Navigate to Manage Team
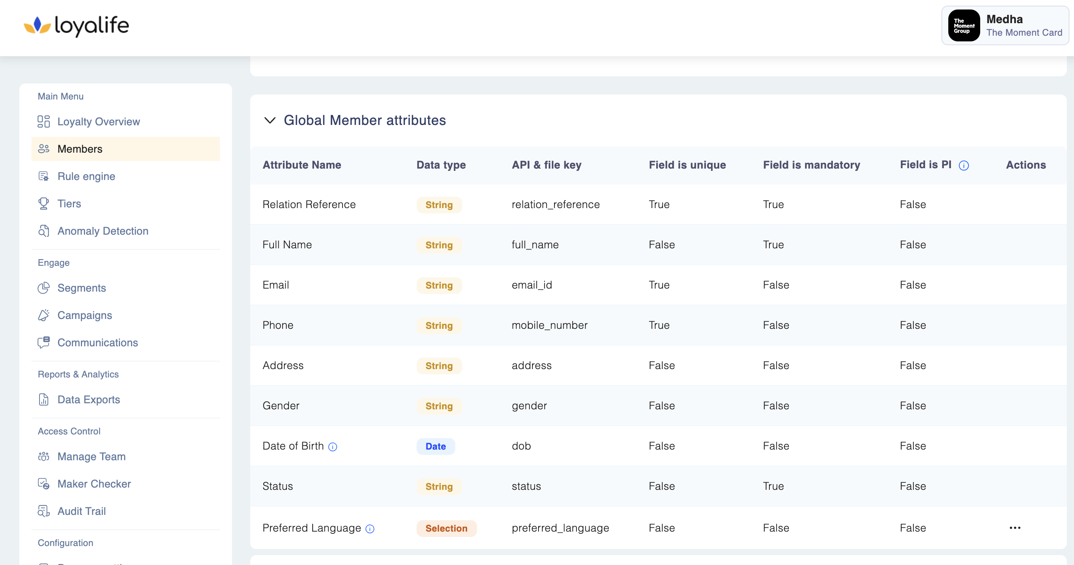The image size is (1074, 565). point(91,456)
